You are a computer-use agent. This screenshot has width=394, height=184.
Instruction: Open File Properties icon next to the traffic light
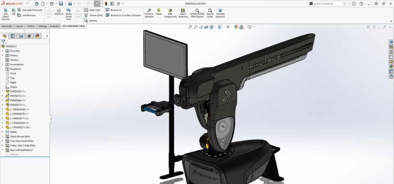[x=112, y=4]
